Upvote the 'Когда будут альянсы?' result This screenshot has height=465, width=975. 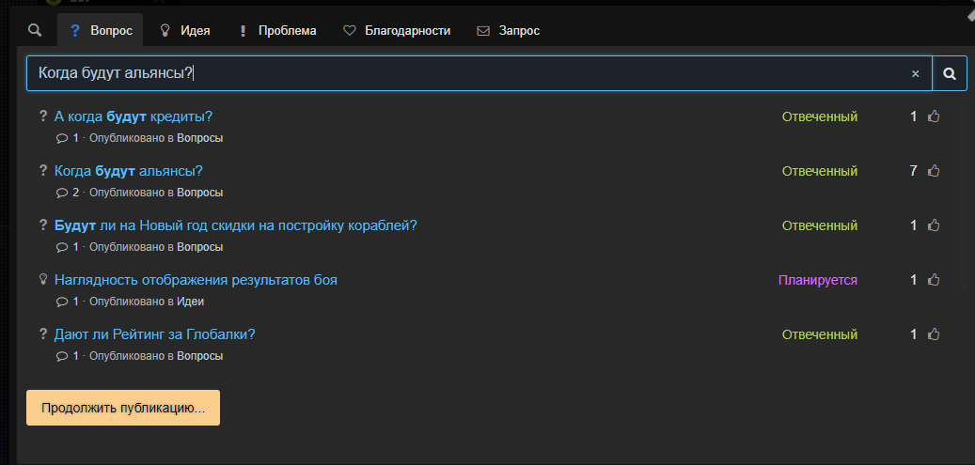(934, 171)
